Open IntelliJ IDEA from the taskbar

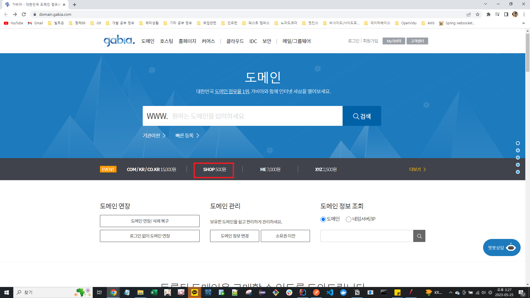tap(303, 292)
